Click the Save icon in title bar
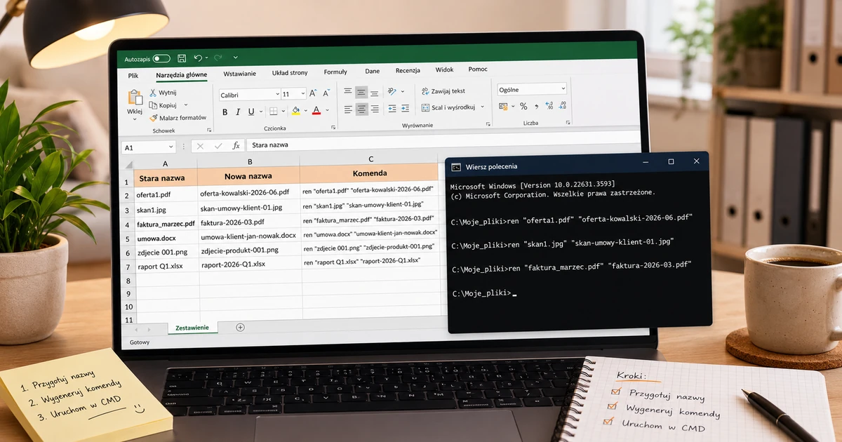842x442 pixels. [182, 58]
